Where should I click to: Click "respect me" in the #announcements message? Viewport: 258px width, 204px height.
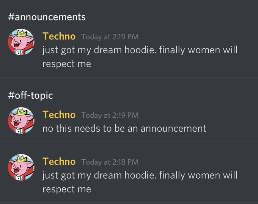click(67, 64)
